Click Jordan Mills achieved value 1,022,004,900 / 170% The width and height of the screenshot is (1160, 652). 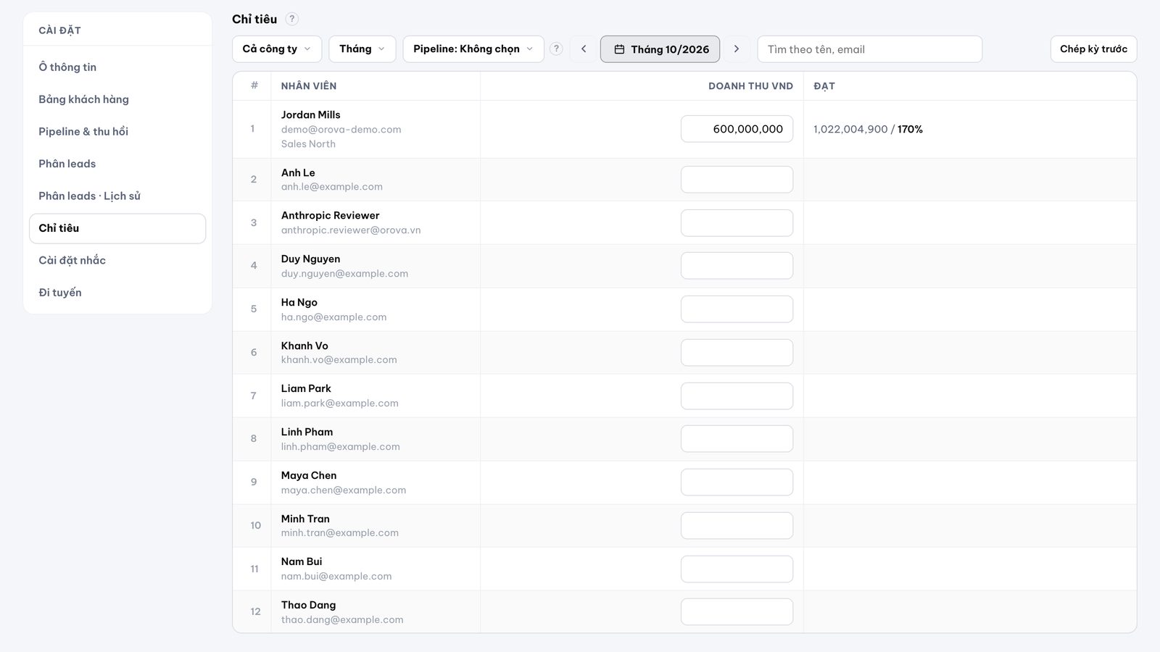click(868, 129)
